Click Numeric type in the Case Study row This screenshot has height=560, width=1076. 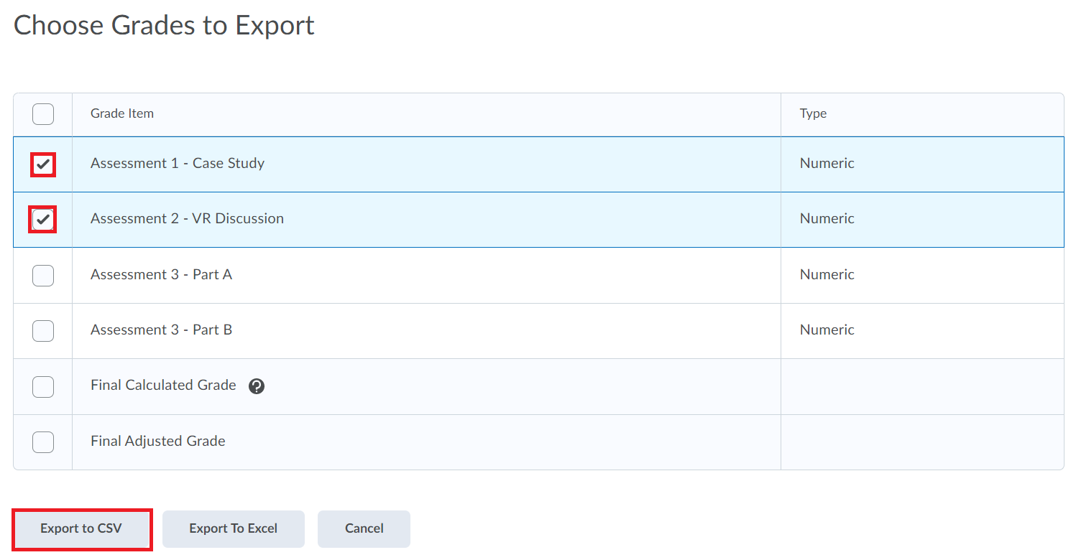click(x=827, y=163)
